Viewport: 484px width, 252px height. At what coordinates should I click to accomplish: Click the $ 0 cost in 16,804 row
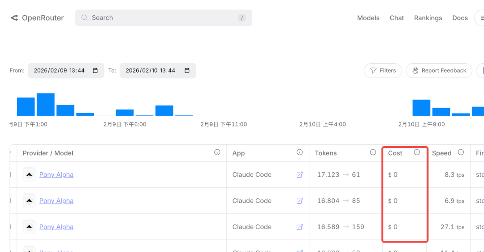(393, 201)
